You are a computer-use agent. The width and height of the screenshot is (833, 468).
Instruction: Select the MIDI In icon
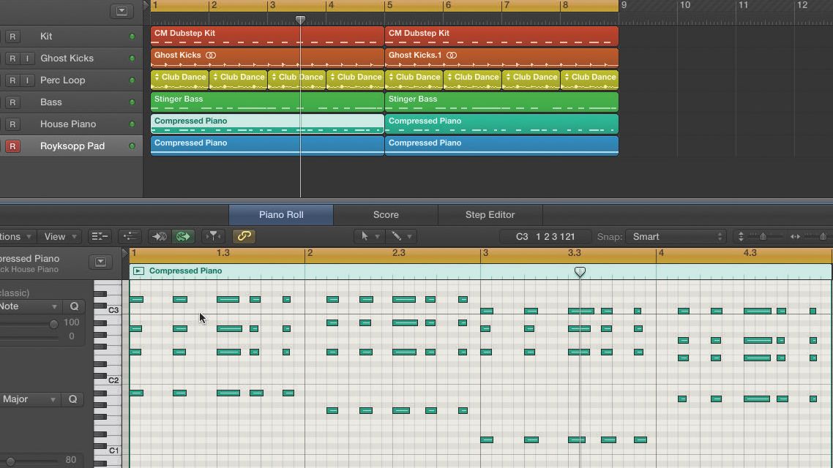tap(158, 236)
